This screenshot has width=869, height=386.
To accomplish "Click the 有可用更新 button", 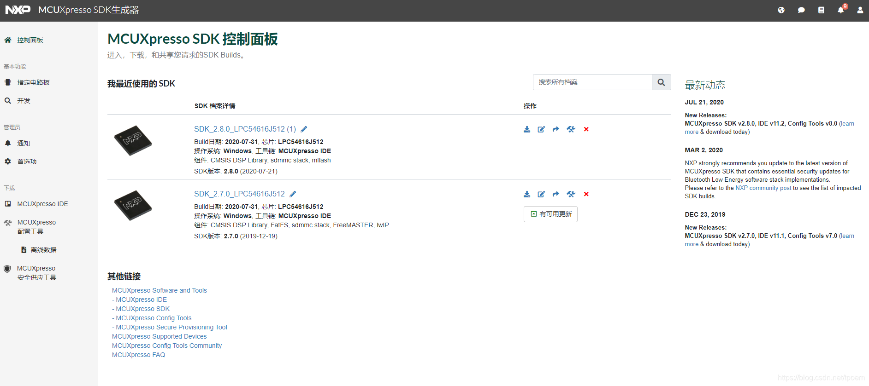I will pos(550,214).
